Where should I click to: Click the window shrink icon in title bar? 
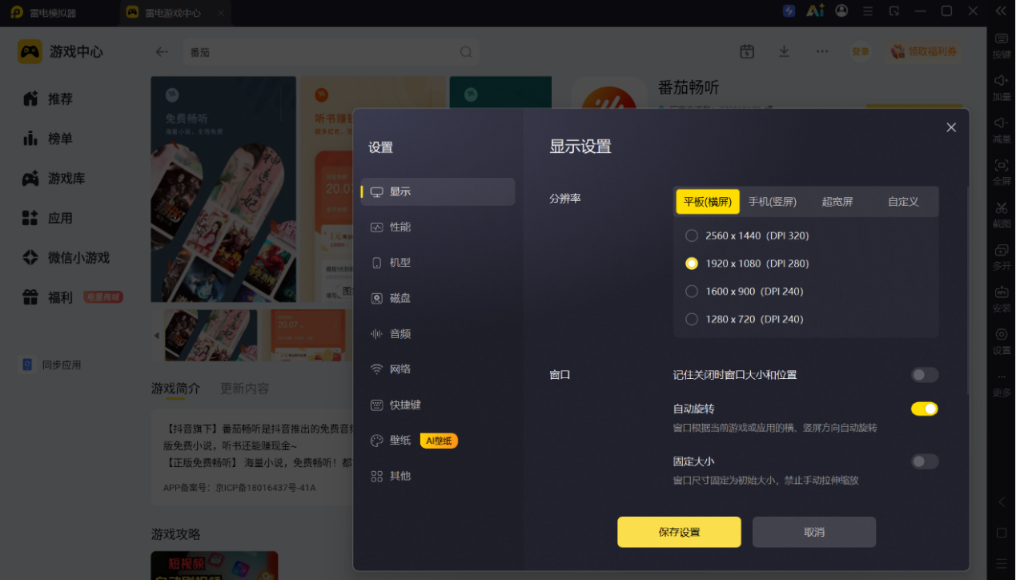pos(894,11)
